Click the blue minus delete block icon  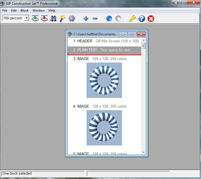[95, 19]
